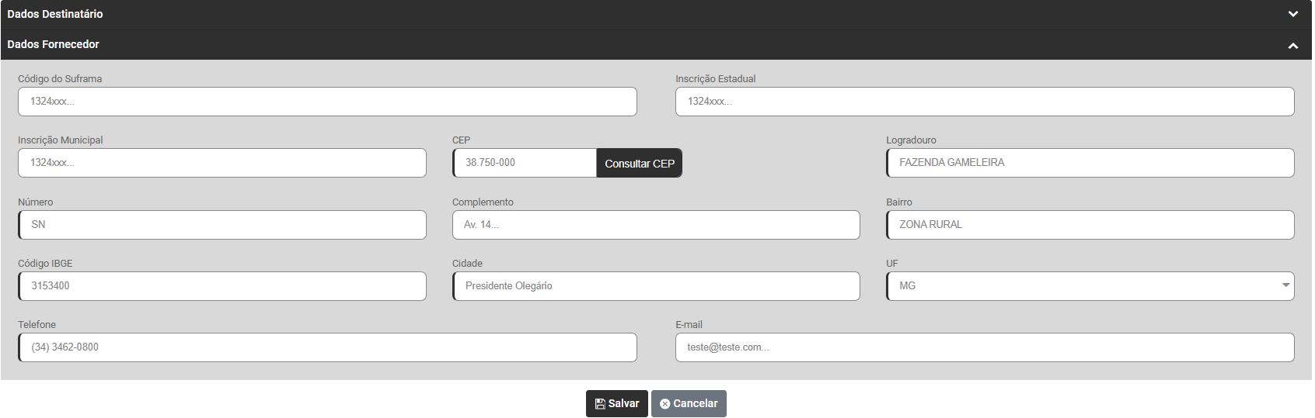This screenshot has height=418, width=1315.
Task: Click the Consultar CEP button
Action: [639, 163]
